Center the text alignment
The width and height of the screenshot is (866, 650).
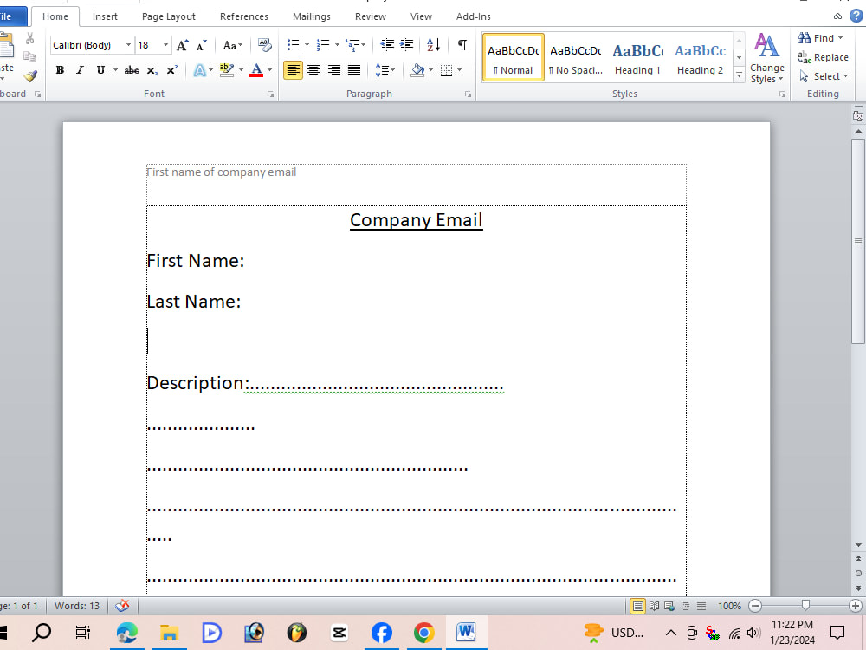point(313,70)
